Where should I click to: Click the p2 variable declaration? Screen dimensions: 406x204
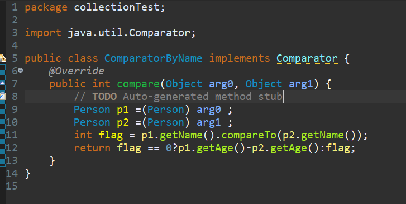click(123, 122)
